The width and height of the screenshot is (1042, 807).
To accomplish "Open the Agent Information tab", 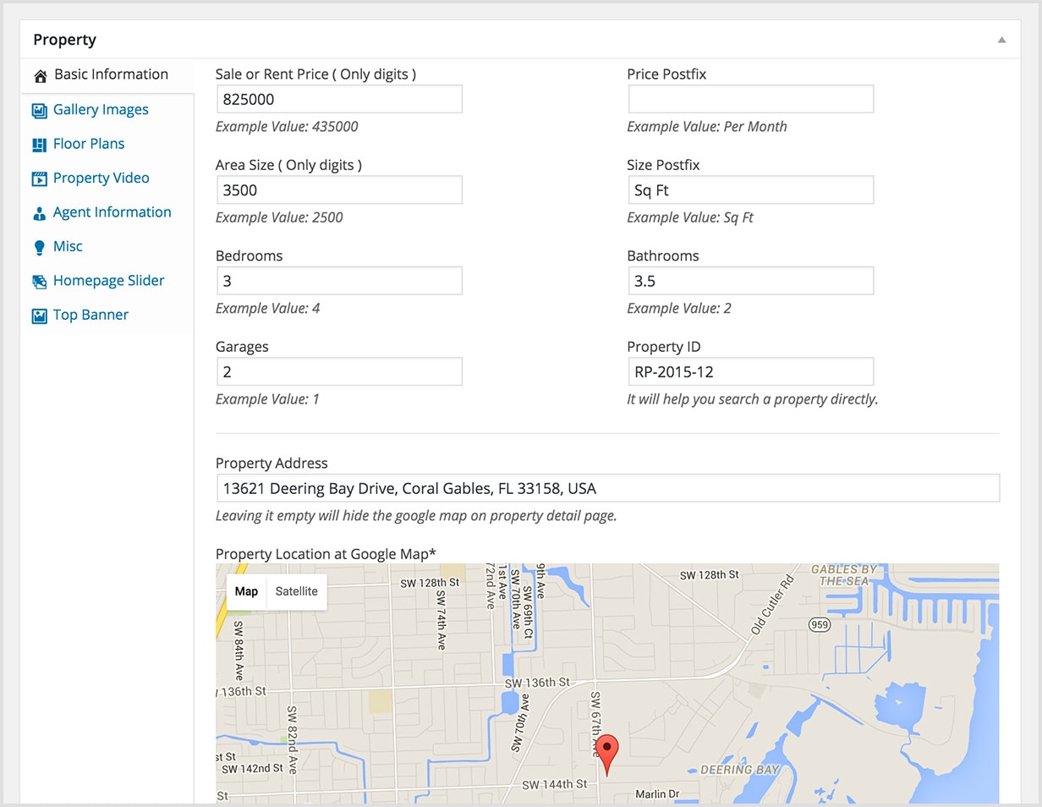I will (112, 212).
